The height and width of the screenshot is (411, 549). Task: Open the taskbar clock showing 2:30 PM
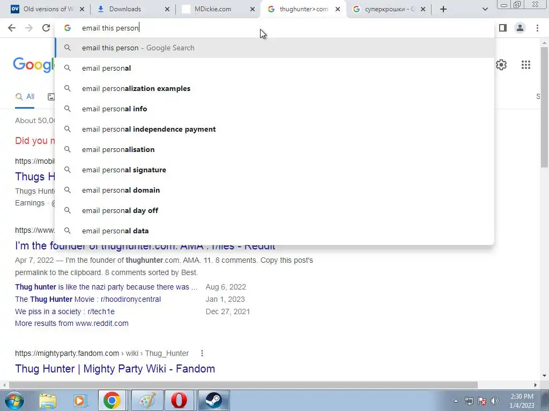[x=522, y=401]
